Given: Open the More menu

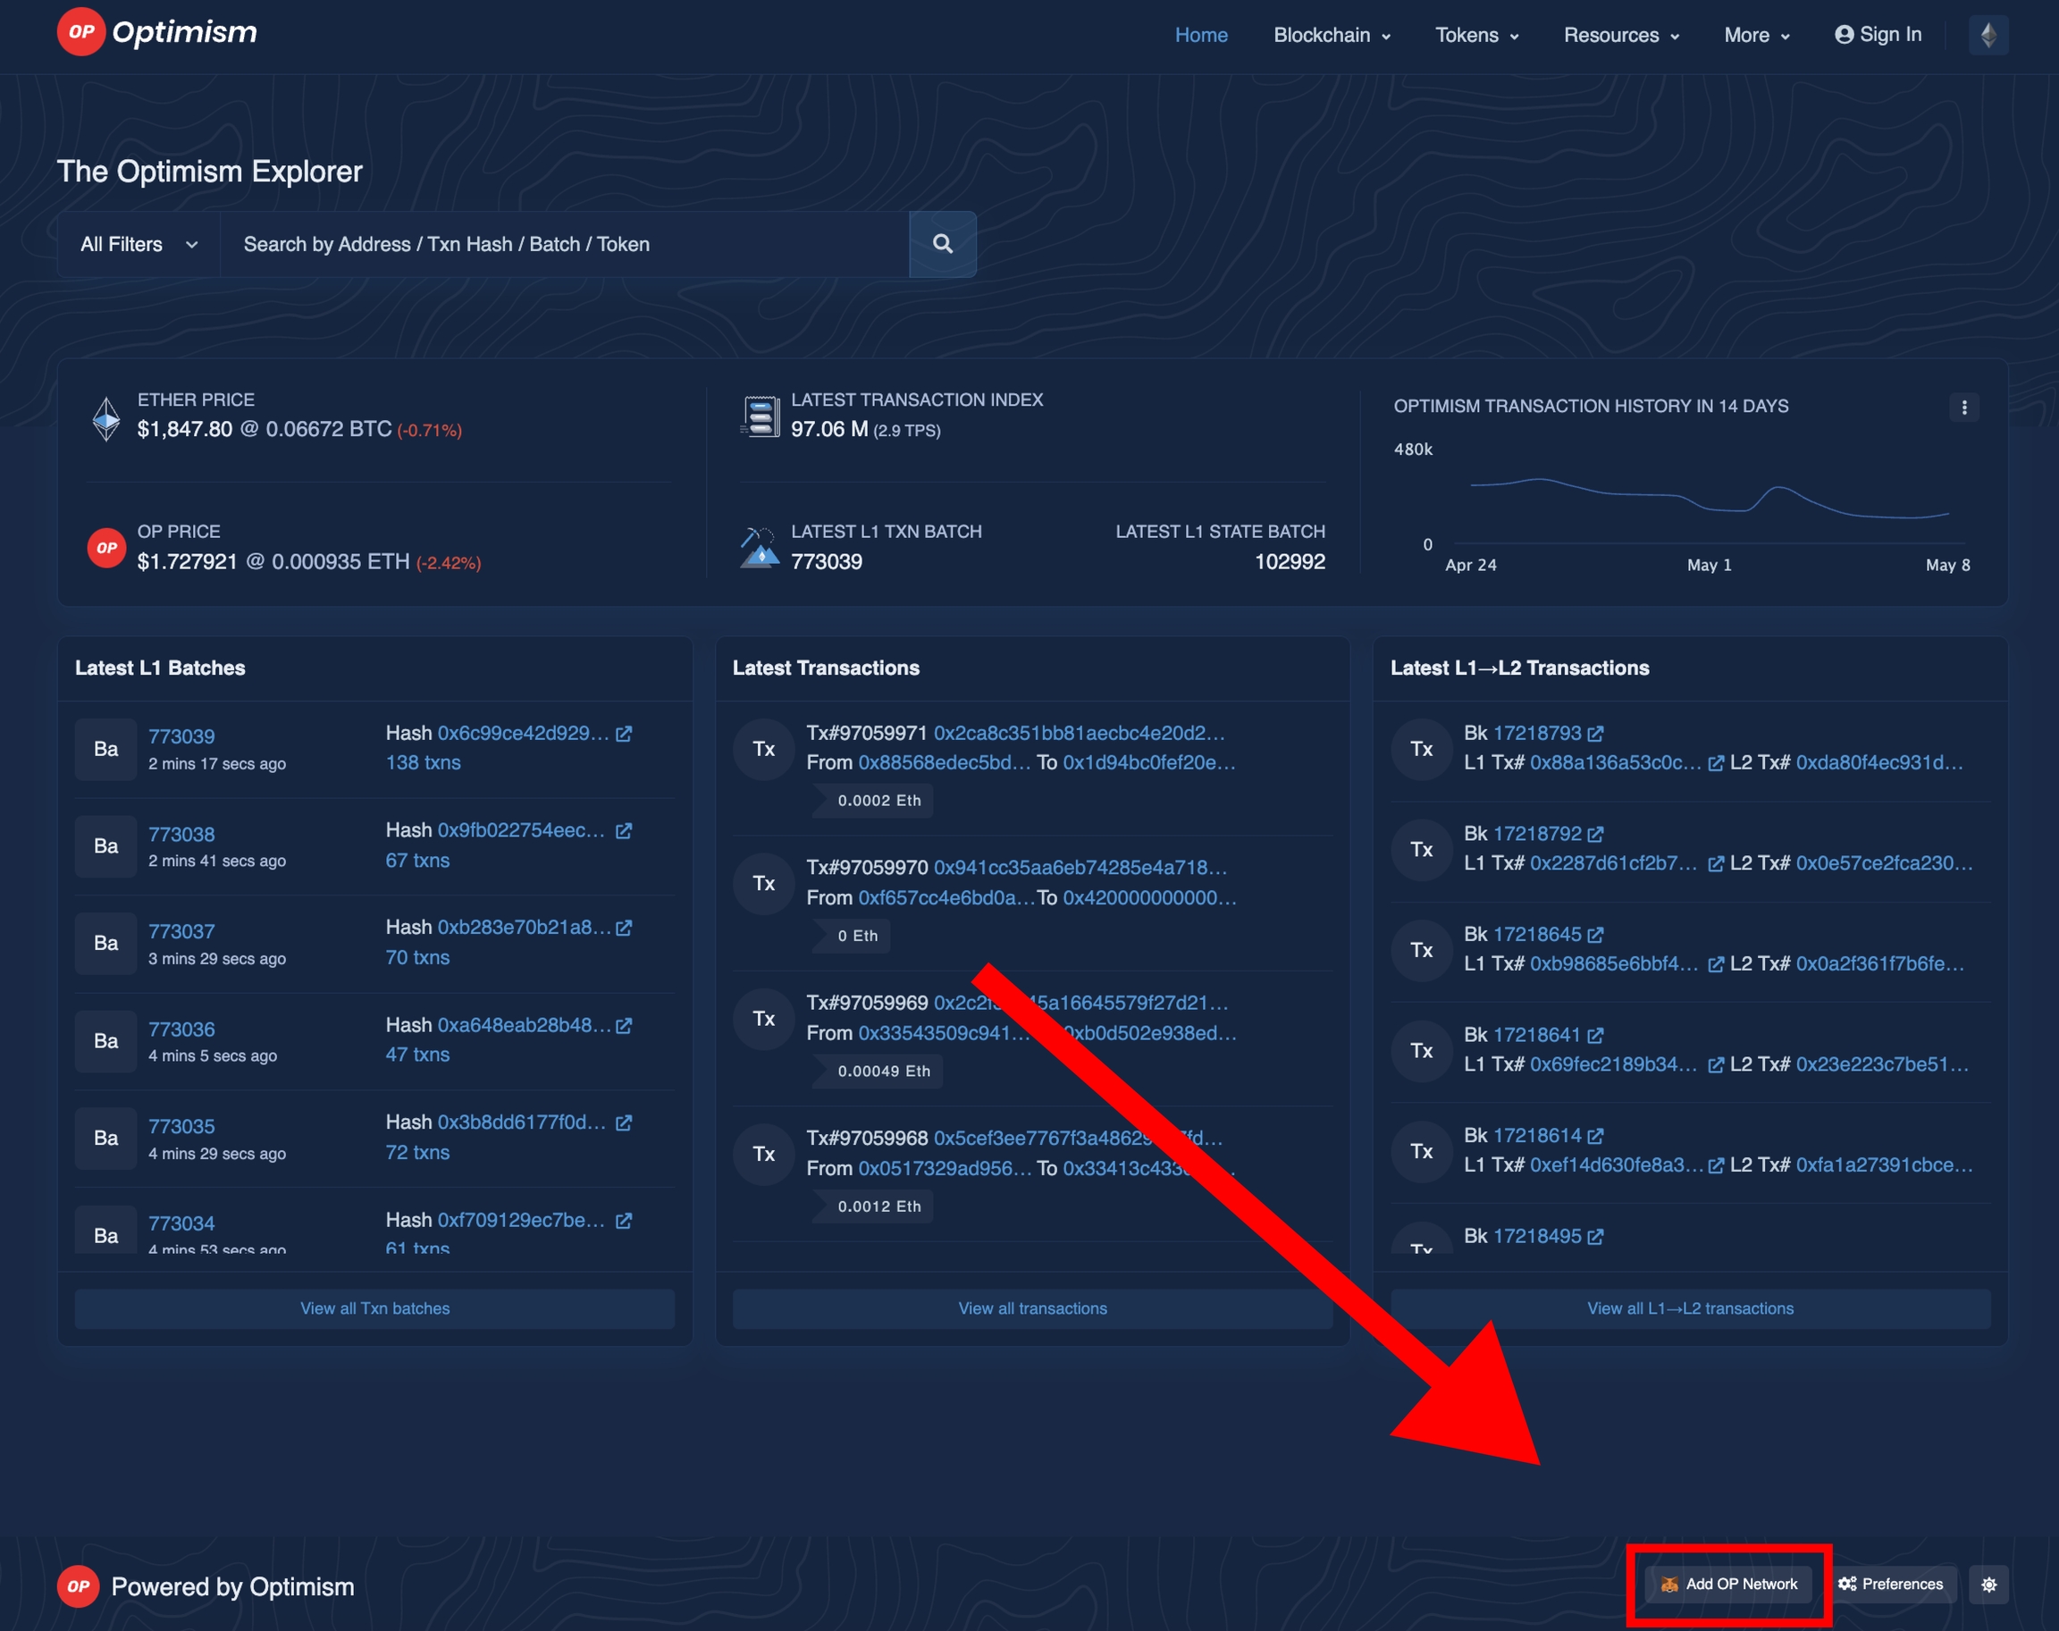Looking at the screenshot, I should (1756, 36).
